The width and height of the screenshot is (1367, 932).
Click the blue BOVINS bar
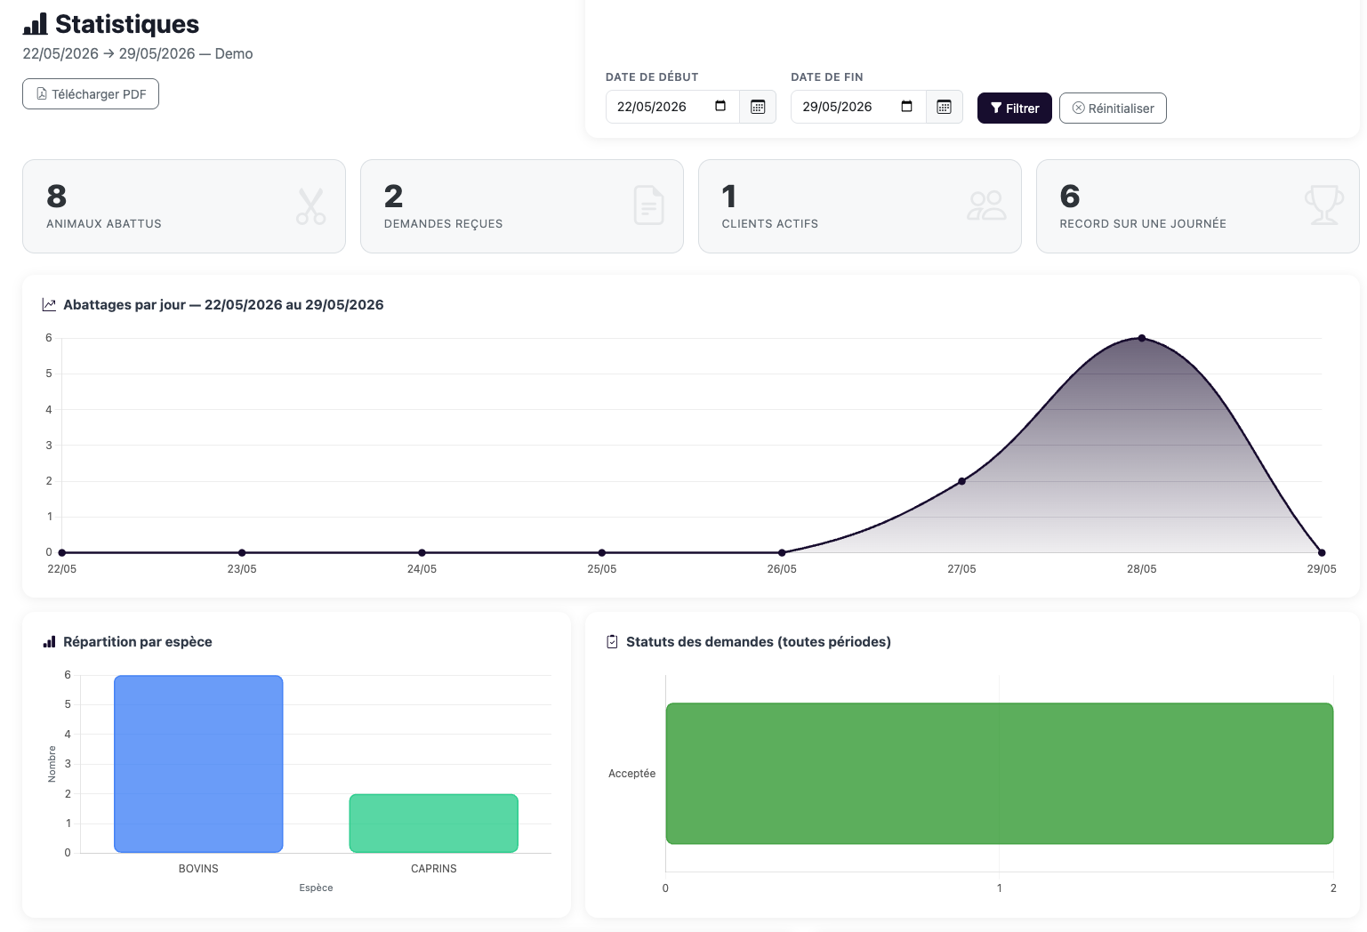[198, 764]
